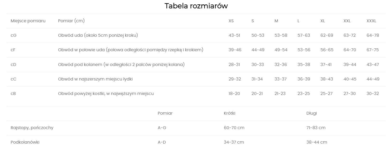Select the Długi length column header

tap(311, 113)
